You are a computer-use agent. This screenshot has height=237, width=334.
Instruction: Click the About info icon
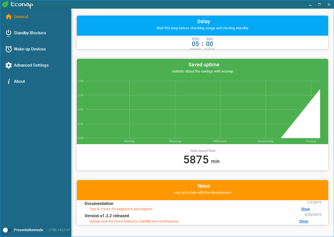coord(9,81)
